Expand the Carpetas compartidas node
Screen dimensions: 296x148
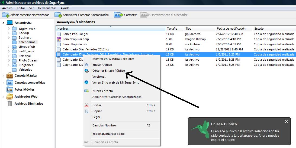point(3,83)
